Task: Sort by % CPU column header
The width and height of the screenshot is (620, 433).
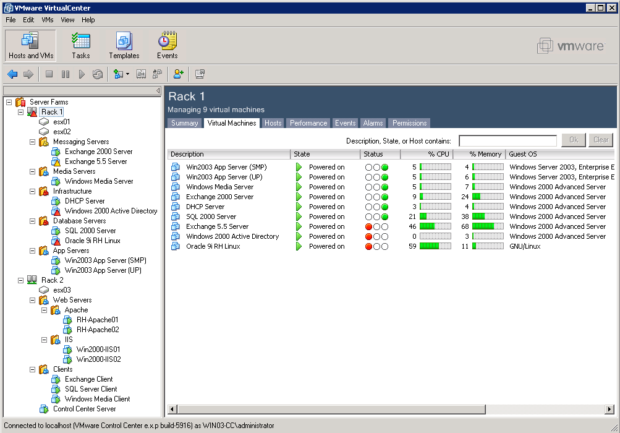Action: pos(427,154)
